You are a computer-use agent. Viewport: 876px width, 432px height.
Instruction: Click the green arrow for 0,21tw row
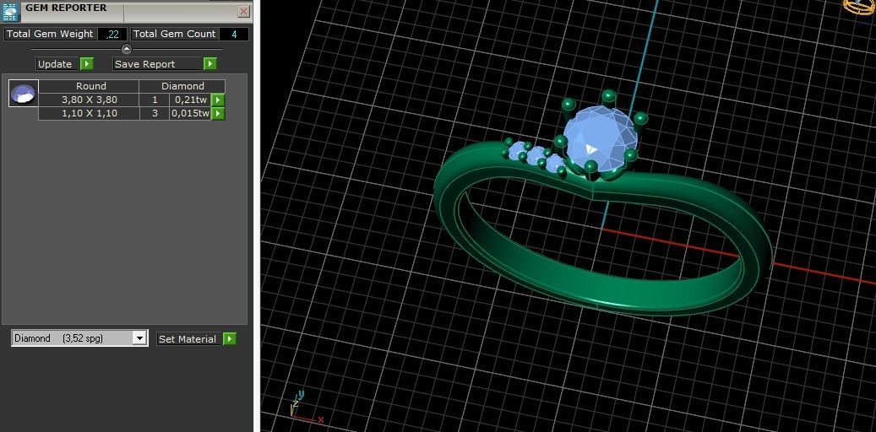click(218, 100)
